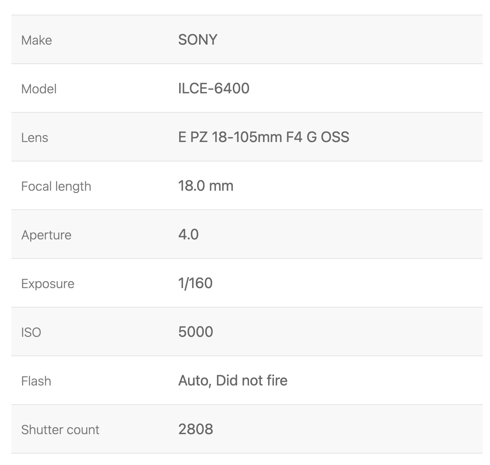This screenshot has width=490, height=465.
Task: Select the 5000 ISO value
Action: [x=196, y=332]
